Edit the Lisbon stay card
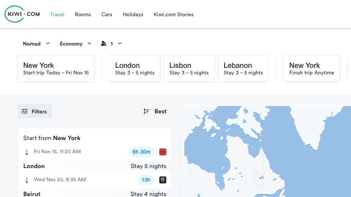 click(189, 68)
